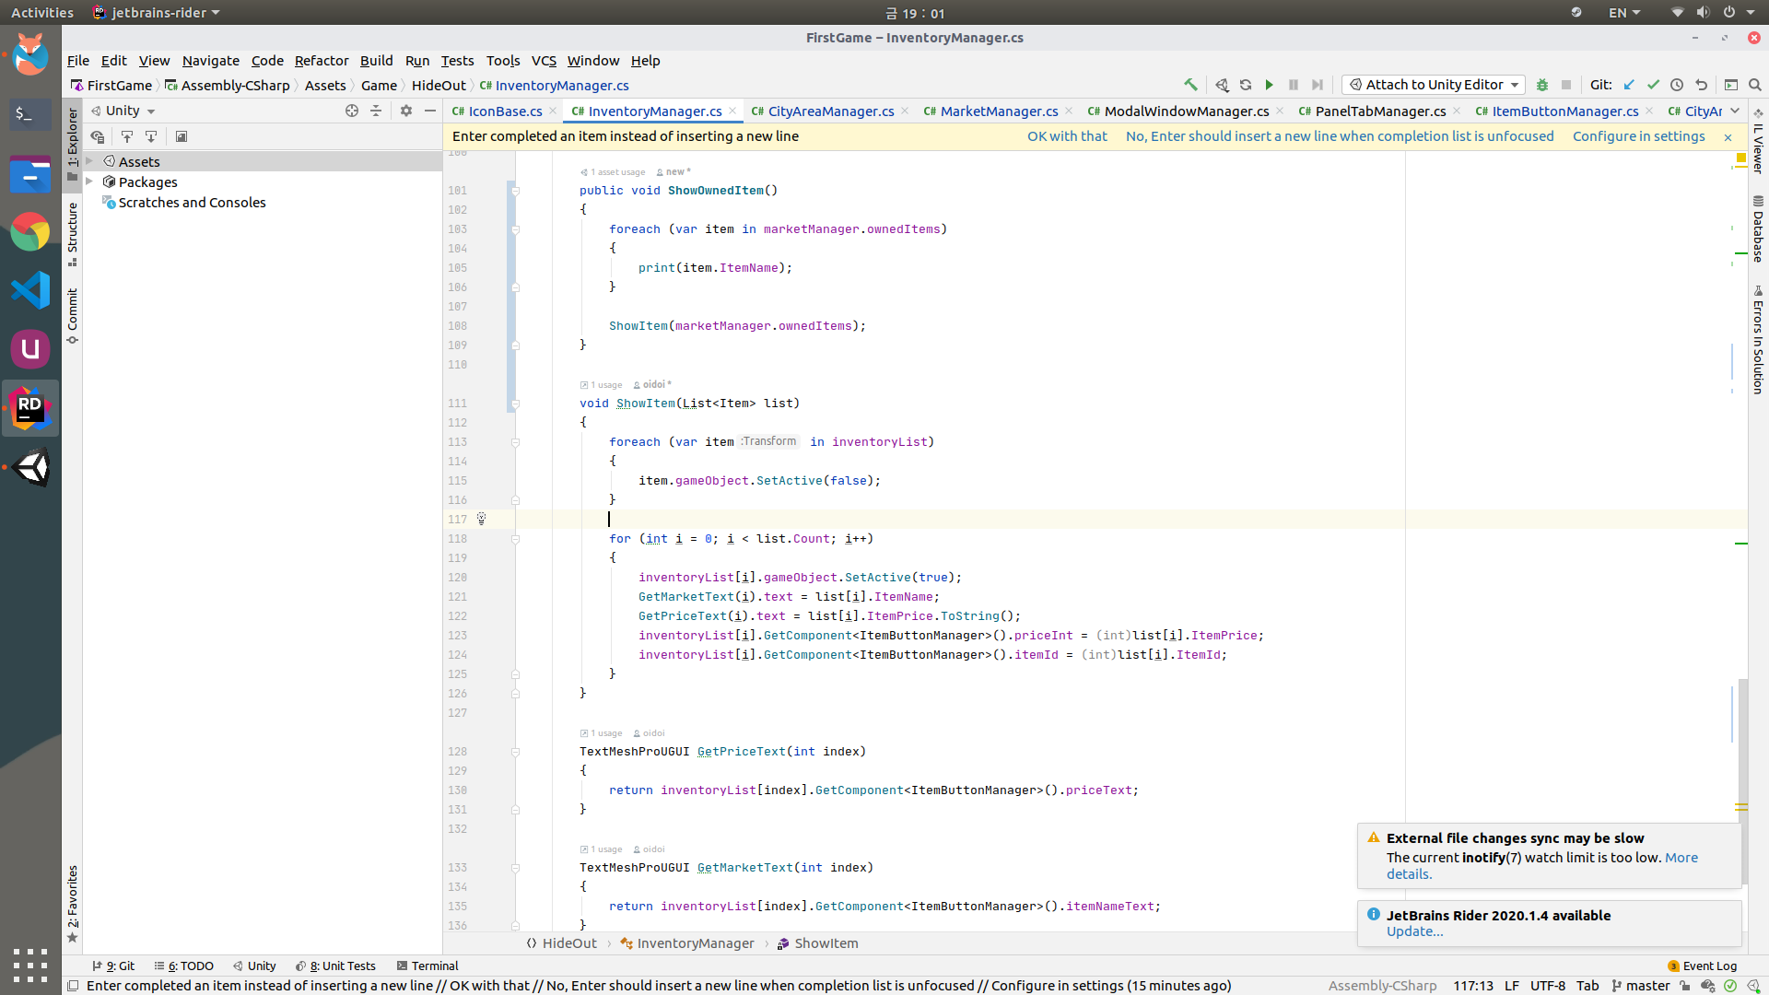This screenshot has height=995, width=1769.
Task: Click Git Commit green checkmark
Action: point(1653,85)
